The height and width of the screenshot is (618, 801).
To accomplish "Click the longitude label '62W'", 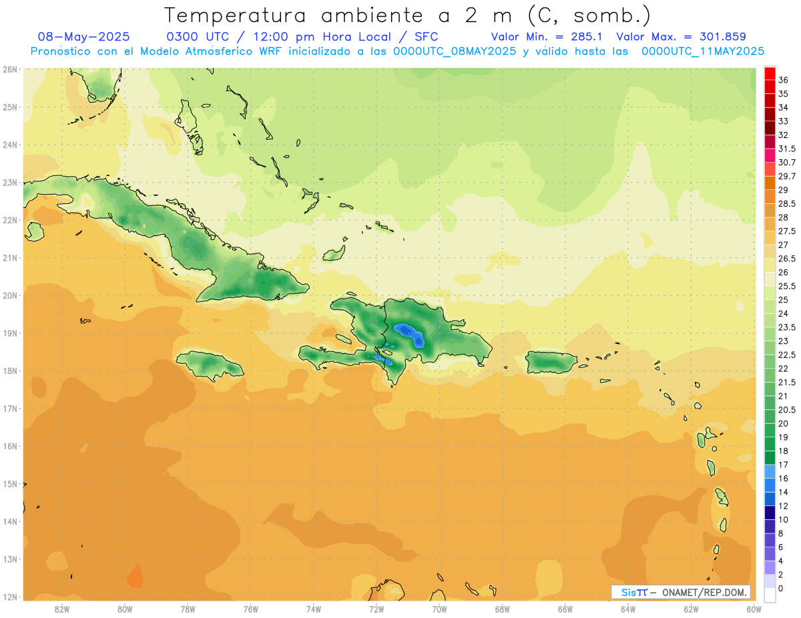I will click(x=691, y=609).
